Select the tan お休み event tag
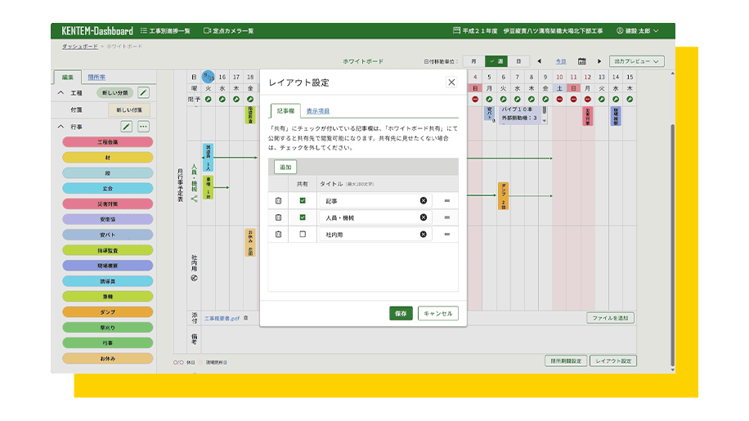Viewport: 749px width, 421px height. click(x=107, y=359)
